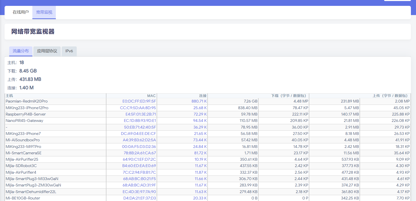
Task: Open connections link 11.66 K
Action: tap(201, 179)
